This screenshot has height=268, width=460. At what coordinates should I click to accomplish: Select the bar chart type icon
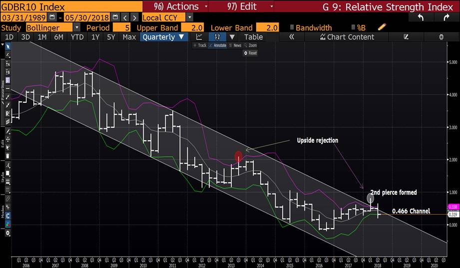pos(217,37)
